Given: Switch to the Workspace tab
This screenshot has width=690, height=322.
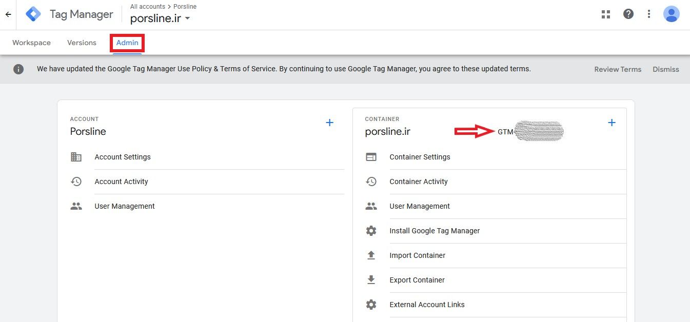Looking at the screenshot, I should [x=31, y=43].
